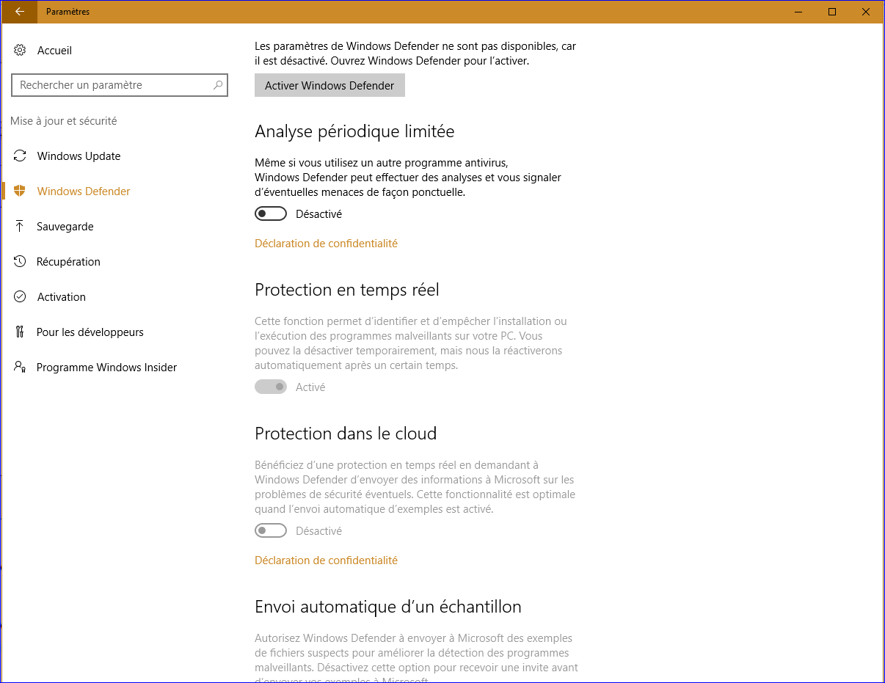Click the Pour les développeurs tools icon

pos(20,332)
